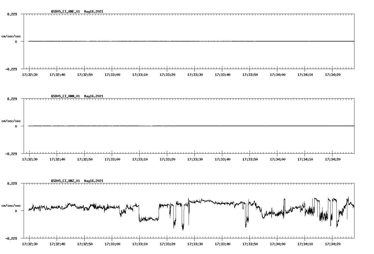Click the May16,2021 date label on top plot
374x254 pixels.
pos(94,12)
